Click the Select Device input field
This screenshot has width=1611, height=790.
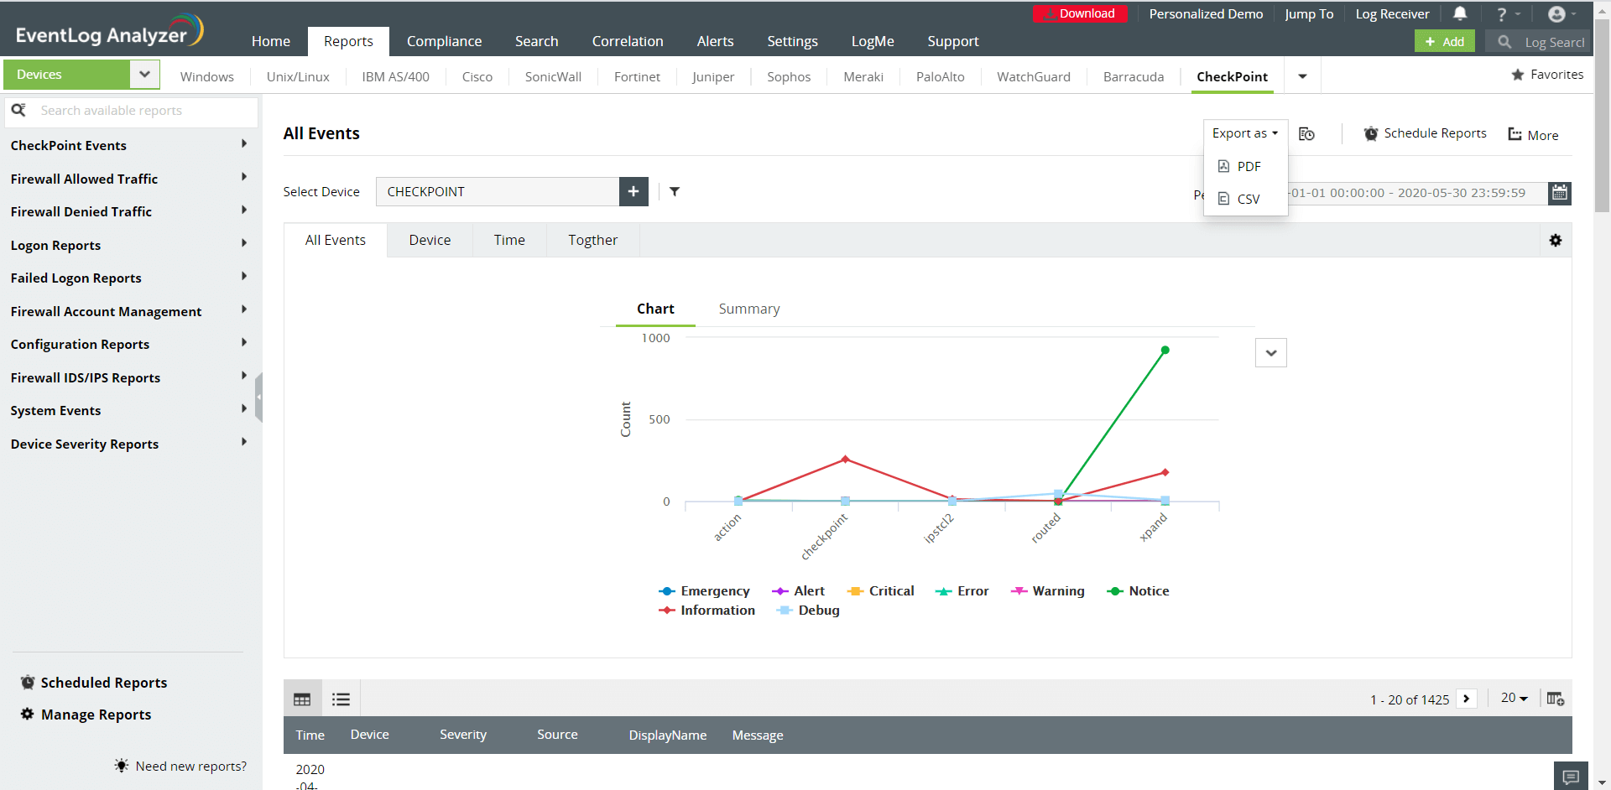(498, 191)
